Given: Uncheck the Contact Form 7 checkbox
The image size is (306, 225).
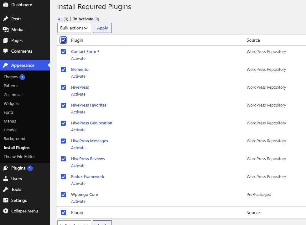Looking at the screenshot, I should 63,52.
